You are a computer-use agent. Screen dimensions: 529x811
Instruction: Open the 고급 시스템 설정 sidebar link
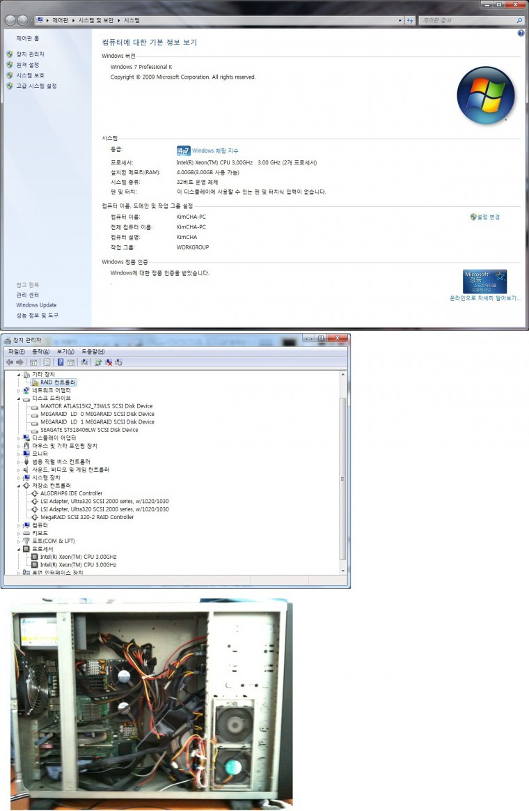tap(36, 86)
